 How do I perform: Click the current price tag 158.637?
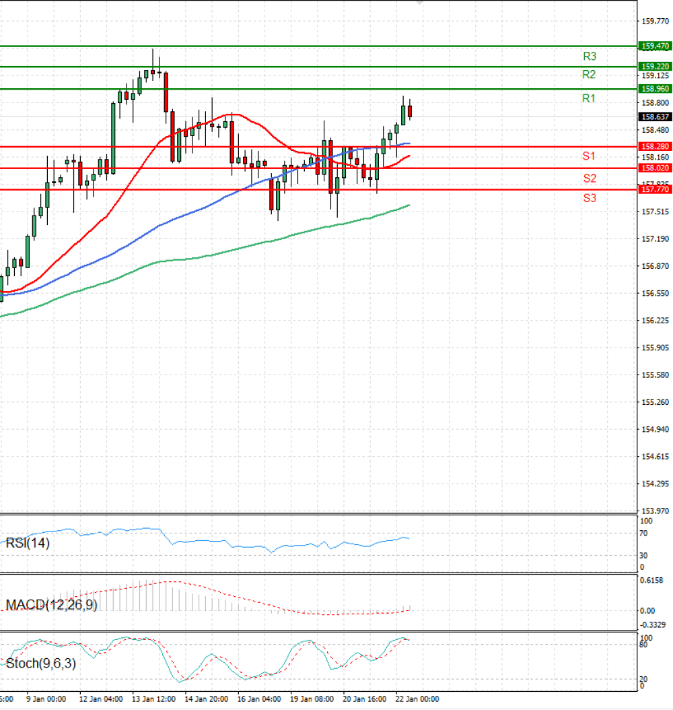coord(655,117)
